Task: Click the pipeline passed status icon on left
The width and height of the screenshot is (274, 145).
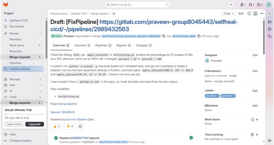Action: click(56, 138)
